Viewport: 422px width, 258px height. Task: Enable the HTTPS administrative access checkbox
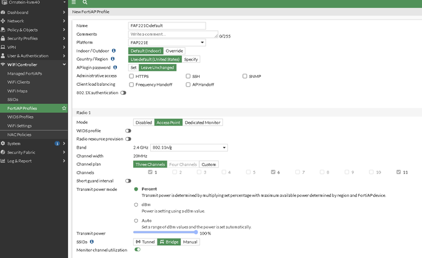click(x=131, y=76)
